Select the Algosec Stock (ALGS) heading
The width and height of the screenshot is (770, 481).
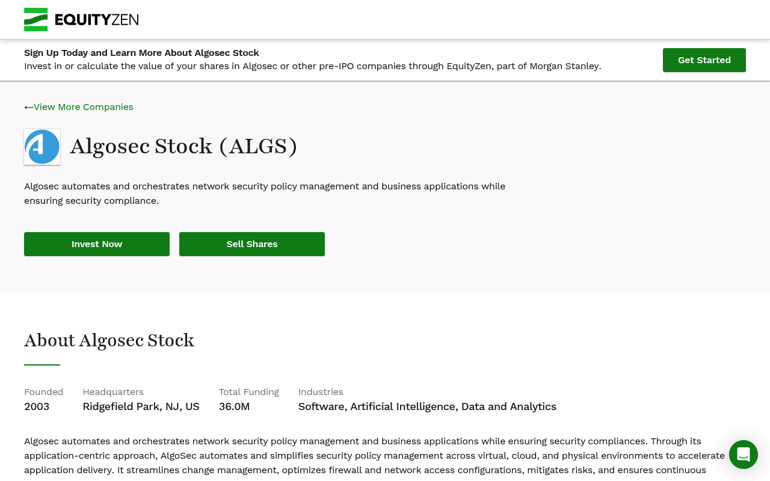[183, 146]
